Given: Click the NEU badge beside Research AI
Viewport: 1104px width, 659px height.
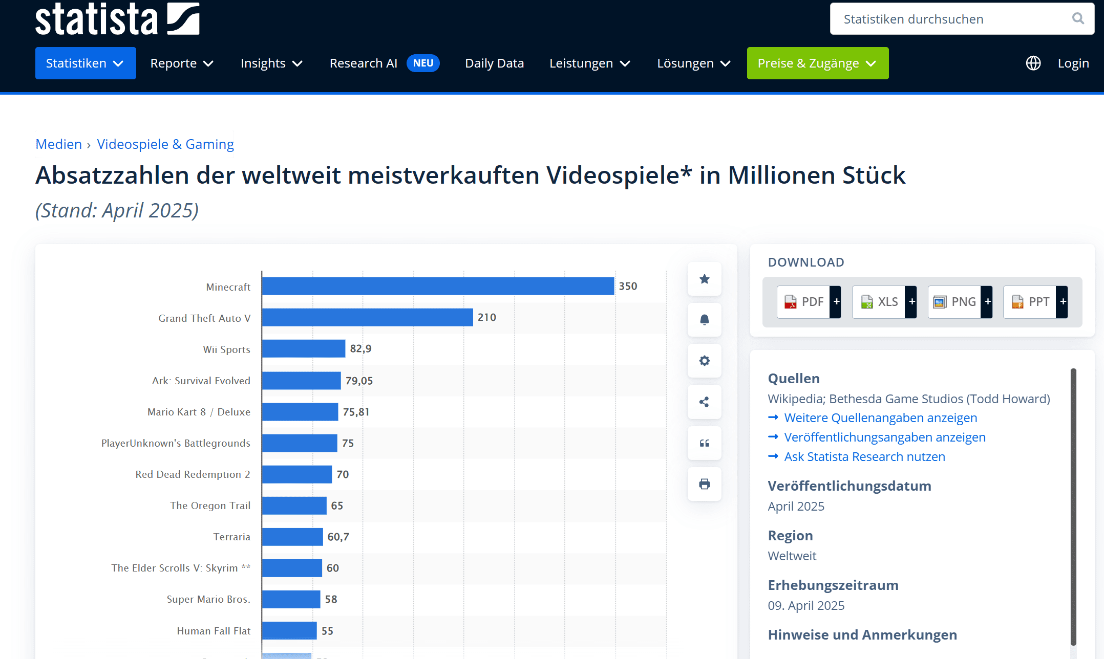Looking at the screenshot, I should pyautogui.click(x=423, y=63).
